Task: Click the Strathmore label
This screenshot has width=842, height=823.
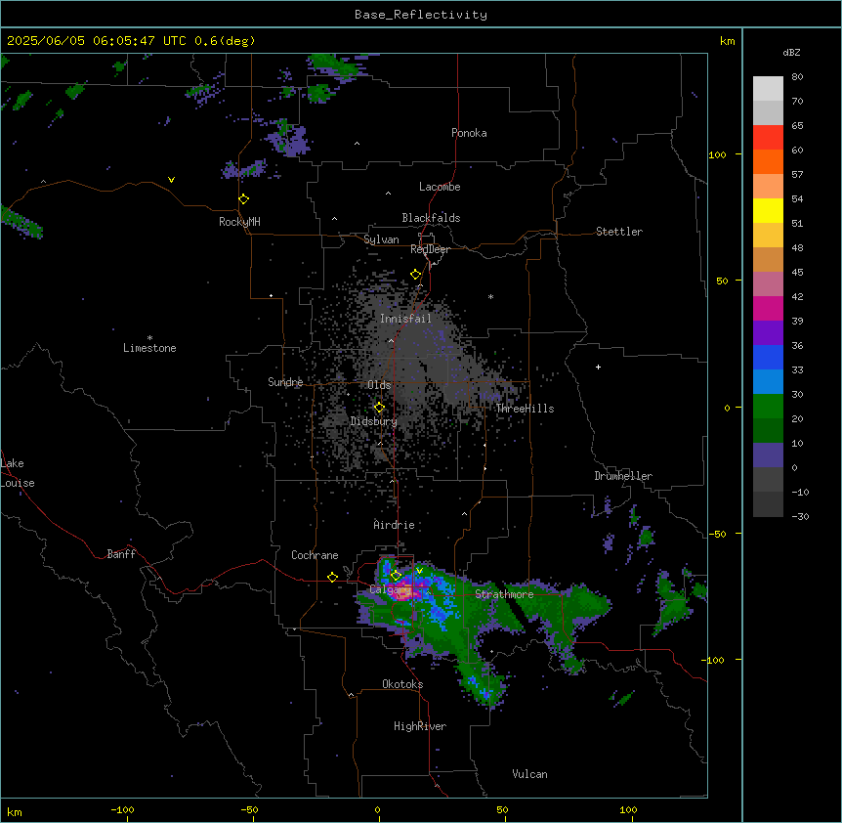Action: 504,594
